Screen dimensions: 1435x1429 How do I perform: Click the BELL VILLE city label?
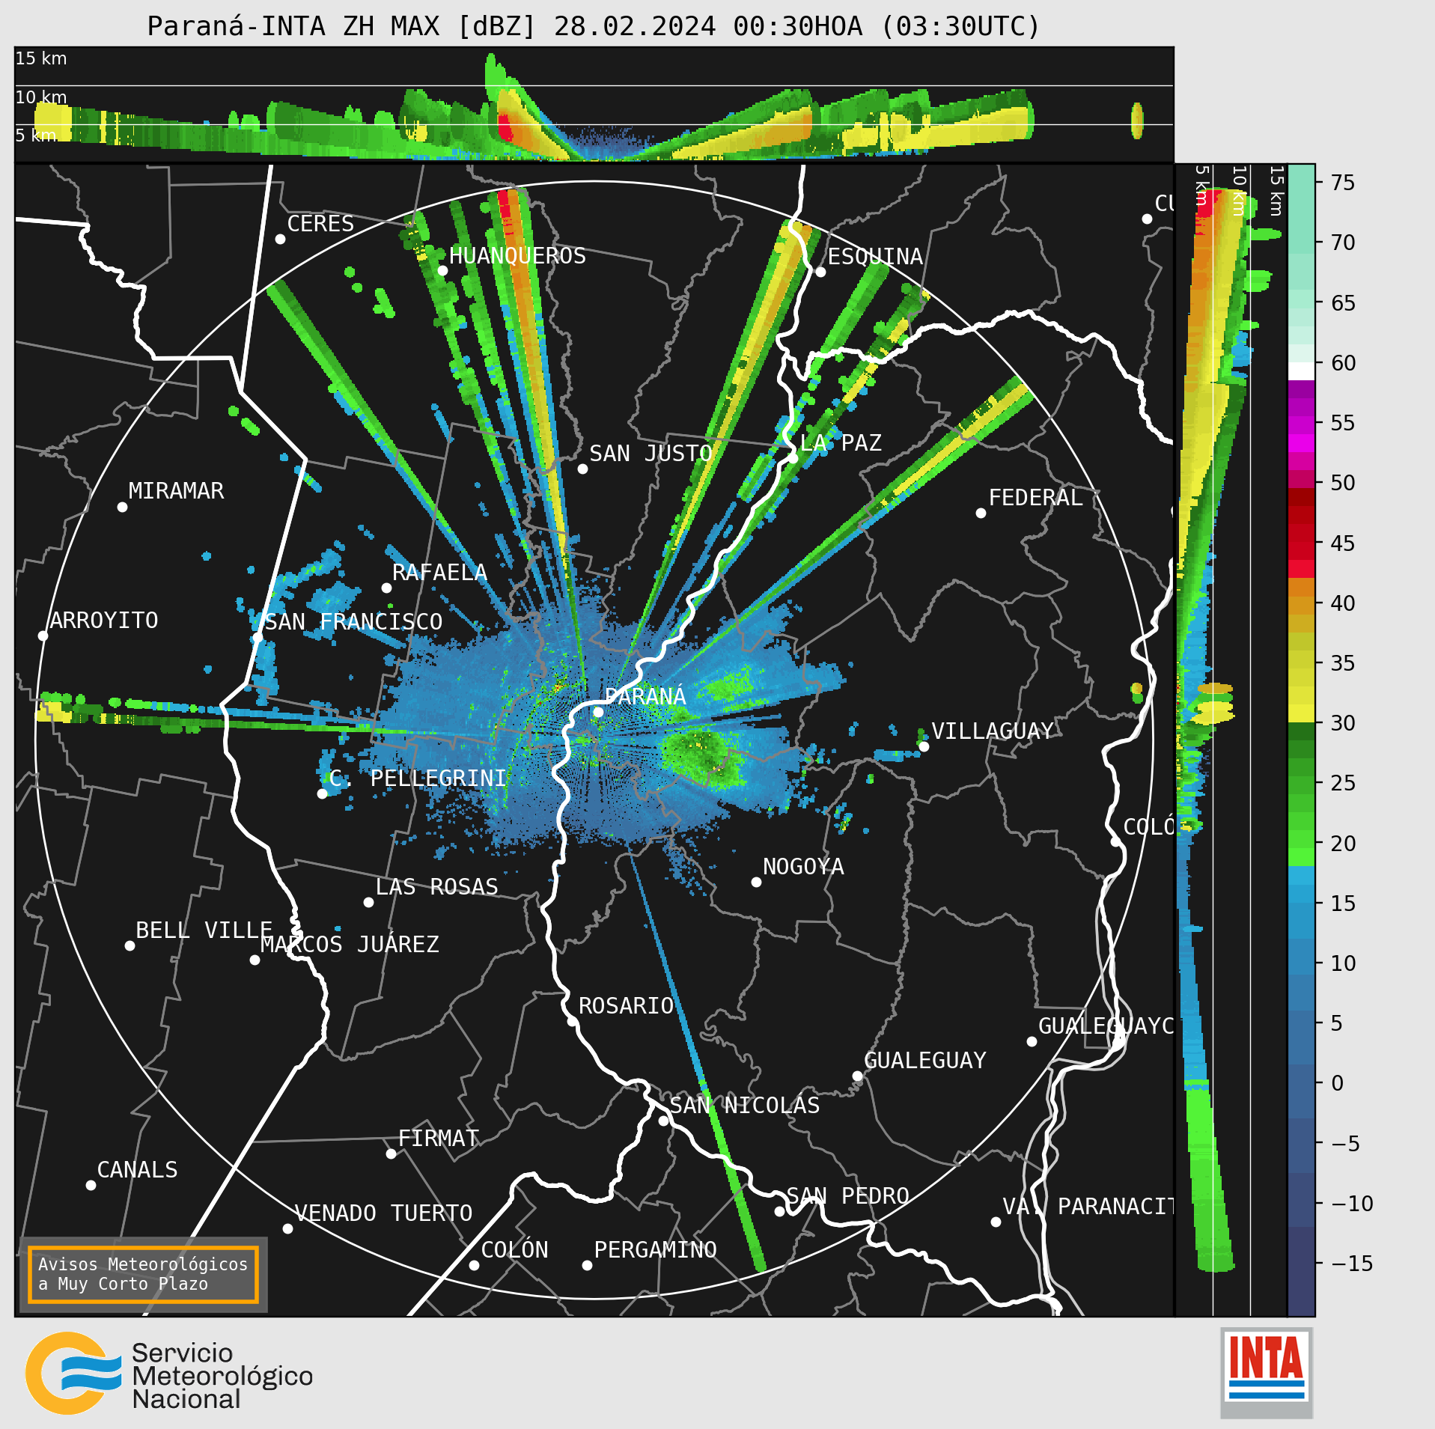coord(204,930)
